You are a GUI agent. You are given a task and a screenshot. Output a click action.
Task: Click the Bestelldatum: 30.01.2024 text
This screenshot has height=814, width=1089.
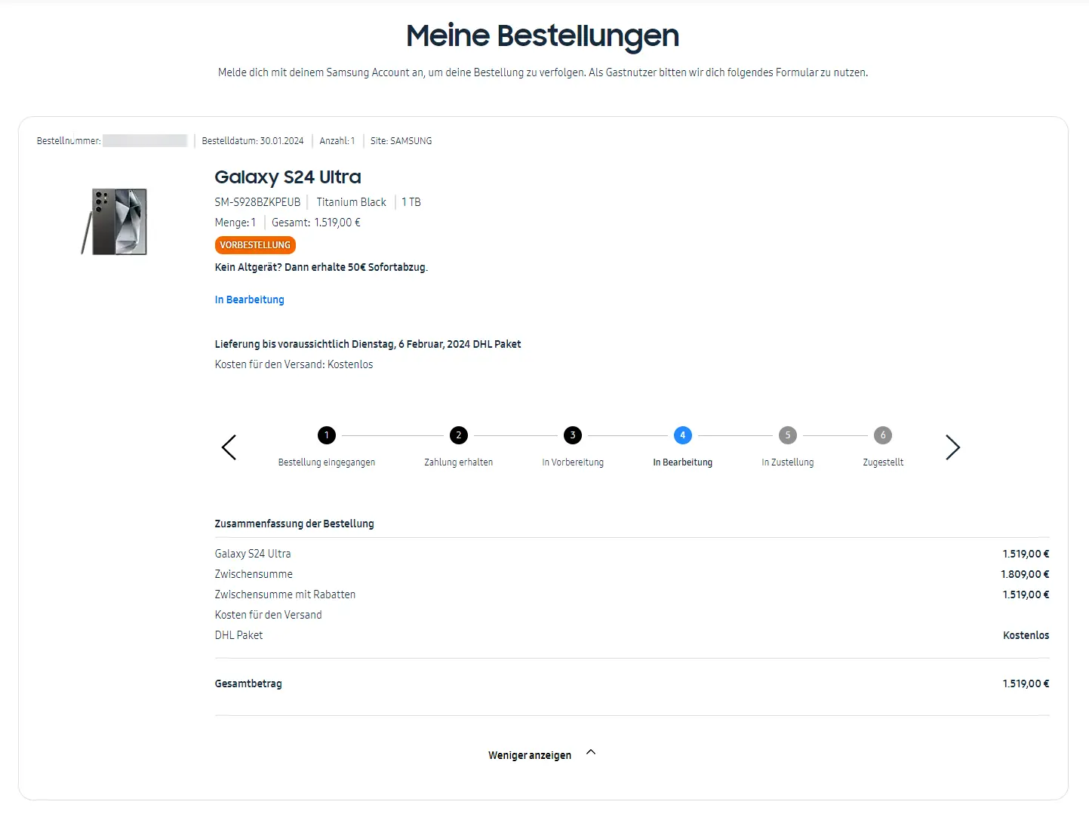tap(253, 141)
